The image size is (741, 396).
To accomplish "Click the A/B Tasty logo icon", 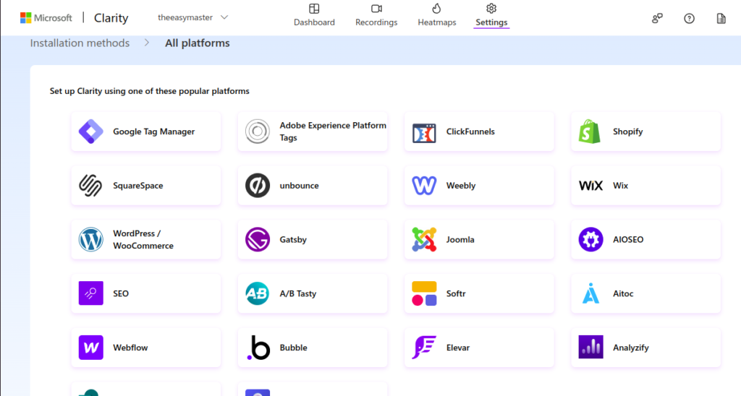I will point(258,293).
